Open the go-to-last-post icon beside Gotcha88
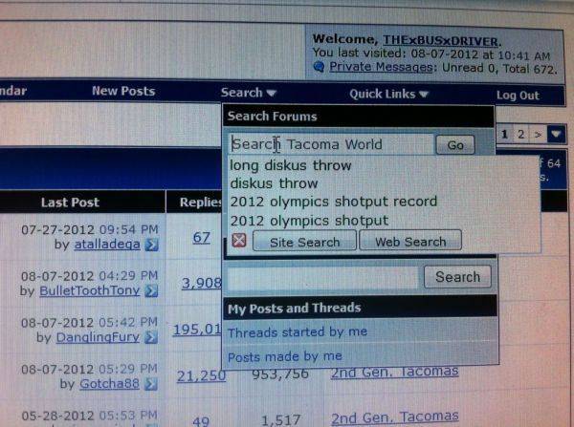This screenshot has height=427, width=574. pos(151,384)
